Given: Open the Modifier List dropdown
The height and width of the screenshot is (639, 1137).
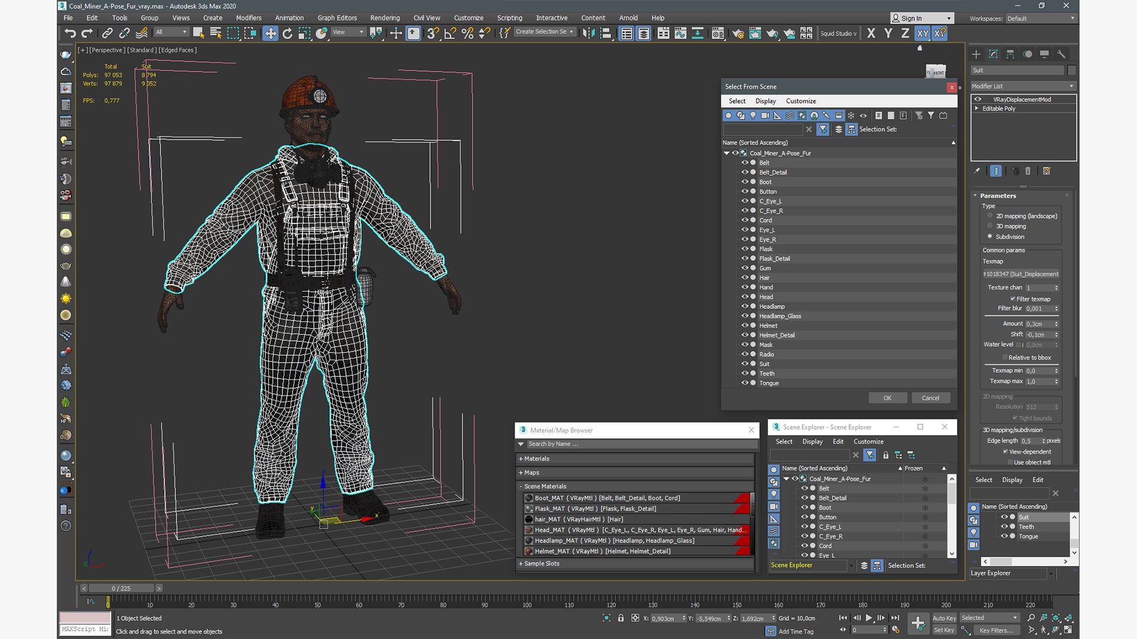Looking at the screenshot, I should click(x=1023, y=86).
